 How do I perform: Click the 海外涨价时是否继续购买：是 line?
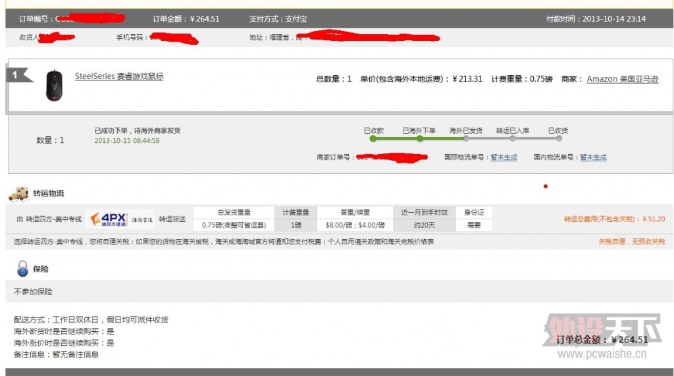click(64, 343)
